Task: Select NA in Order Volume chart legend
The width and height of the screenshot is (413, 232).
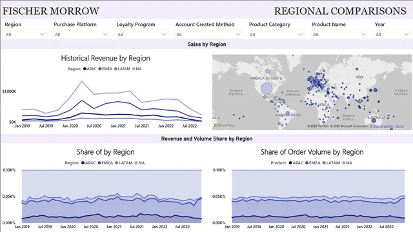Action: [x=347, y=163]
